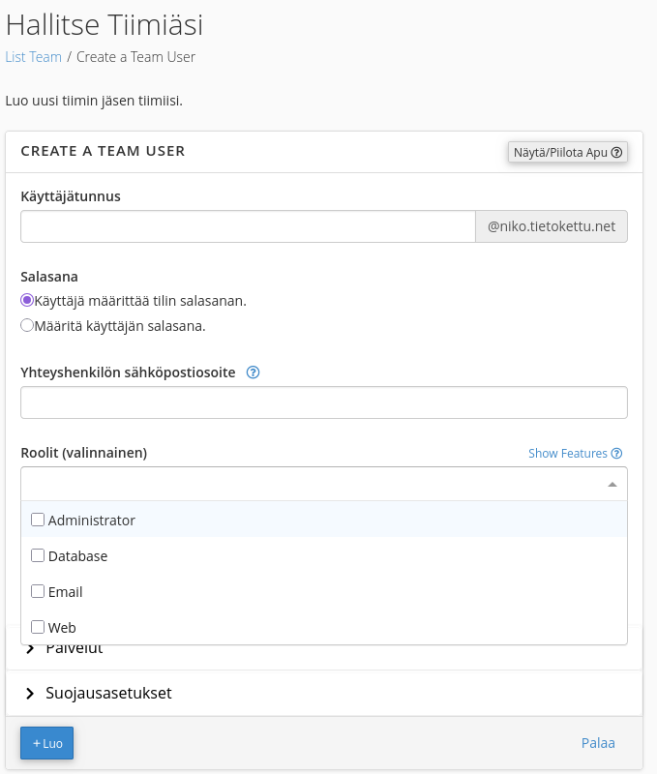The height and width of the screenshot is (774, 657).
Task: Open the List Team breadcrumb link
Action: click(x=34, y=57)
